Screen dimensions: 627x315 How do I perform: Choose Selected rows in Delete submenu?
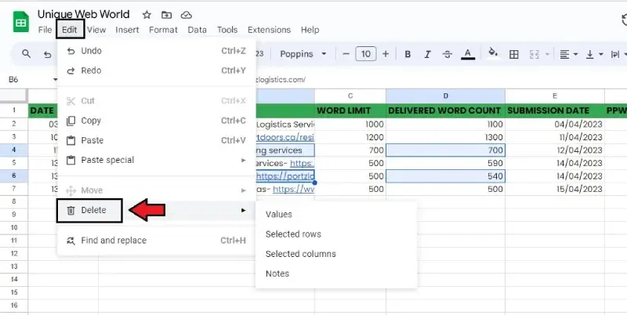336,234
